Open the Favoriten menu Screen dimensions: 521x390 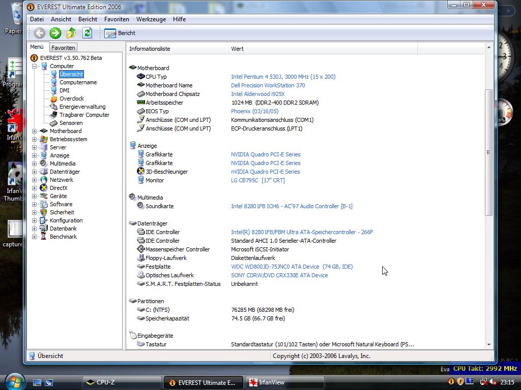[x=117, y=19]
